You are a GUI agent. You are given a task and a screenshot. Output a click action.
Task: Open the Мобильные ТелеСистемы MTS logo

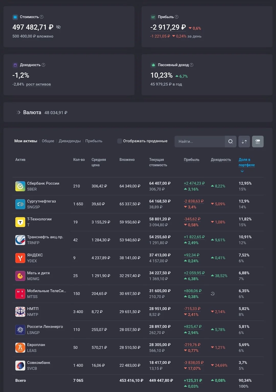tap(20, 294)
